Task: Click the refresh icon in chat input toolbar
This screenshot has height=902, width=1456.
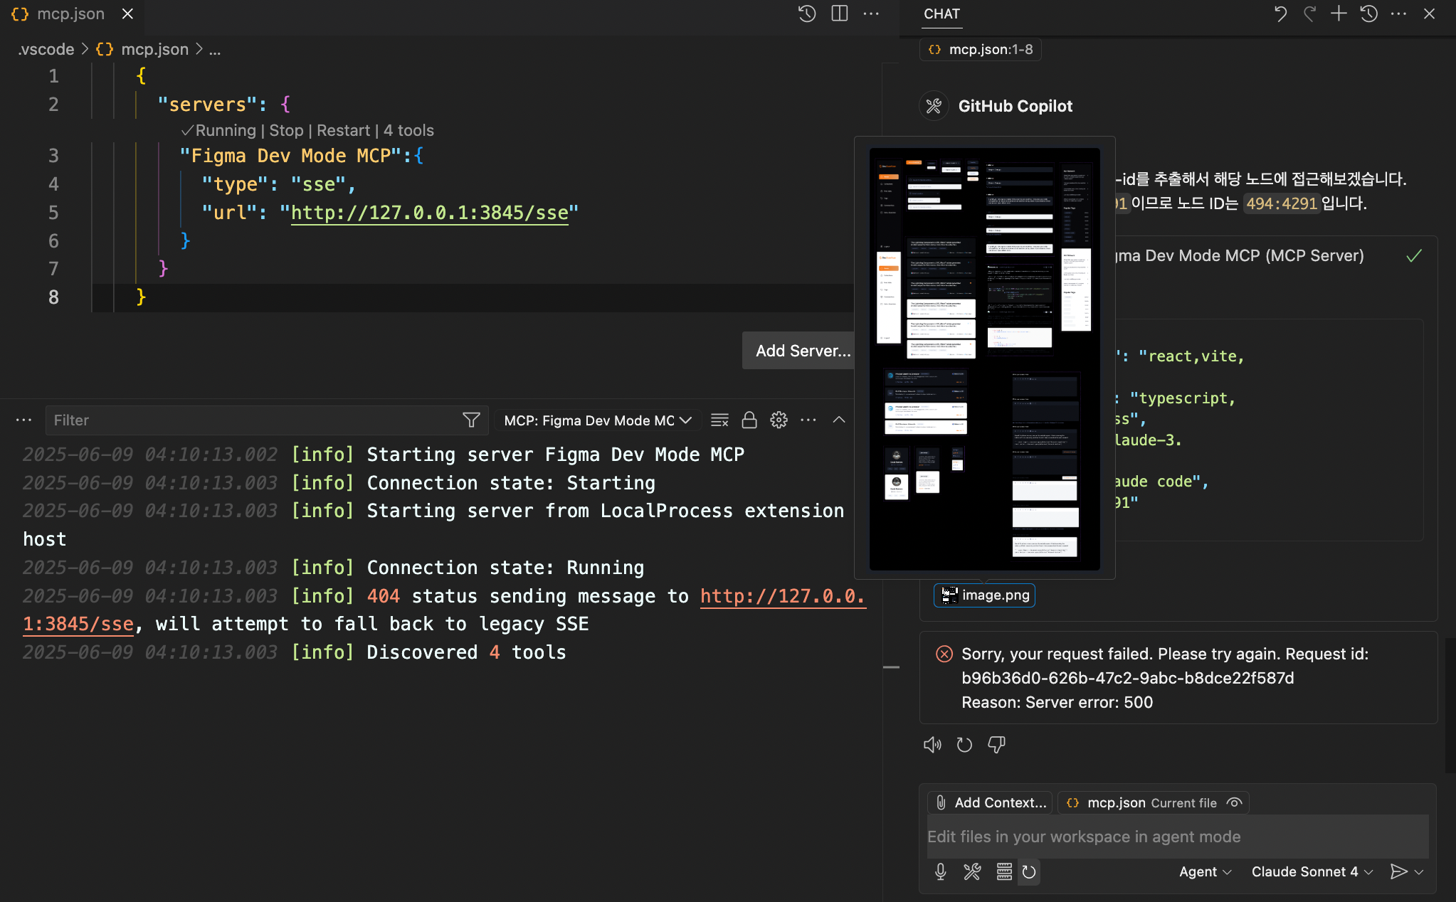Action: [x=1029, y=871]
